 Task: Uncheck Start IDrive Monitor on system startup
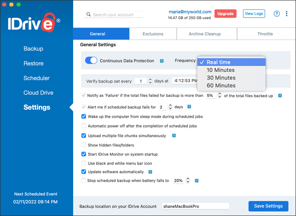pyautogui.click(x=83, y=154)
